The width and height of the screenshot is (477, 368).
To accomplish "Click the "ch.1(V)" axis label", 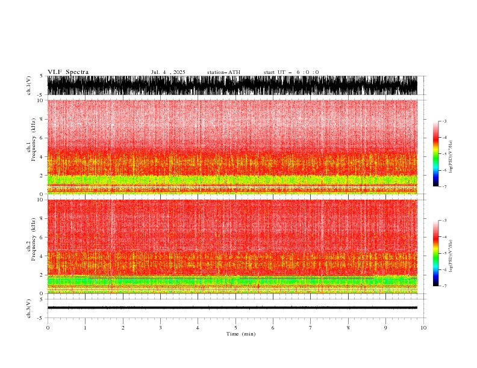I will pos(29,85).
